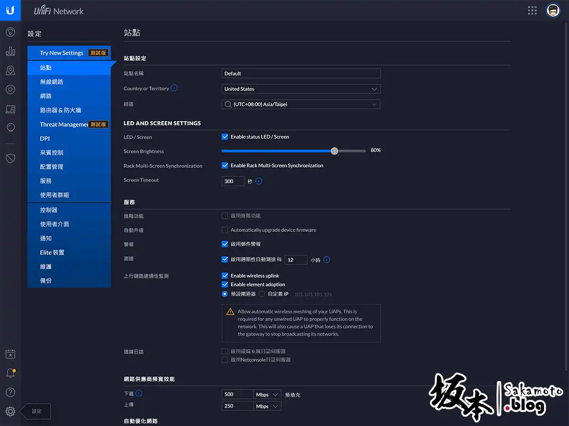This screenshot has height=426, width=569.
Task: Open the Devices circle icon in sidebar
Action: 10,89
